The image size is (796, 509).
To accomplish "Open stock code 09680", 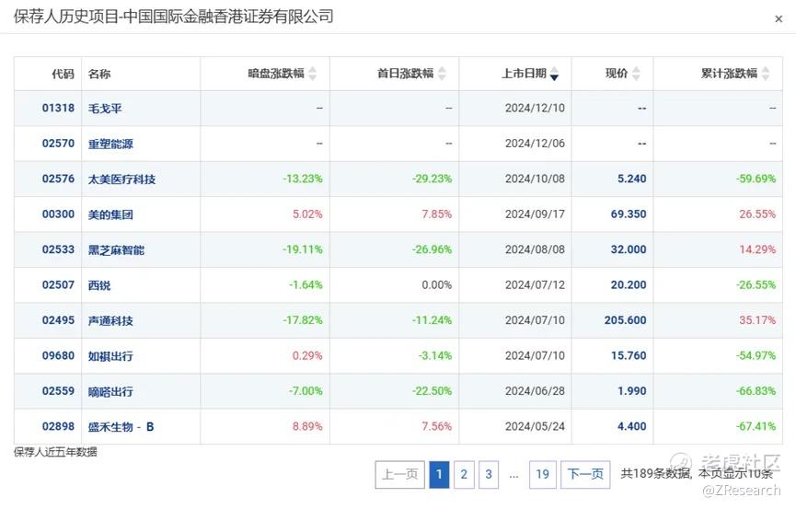I will 58,355.
